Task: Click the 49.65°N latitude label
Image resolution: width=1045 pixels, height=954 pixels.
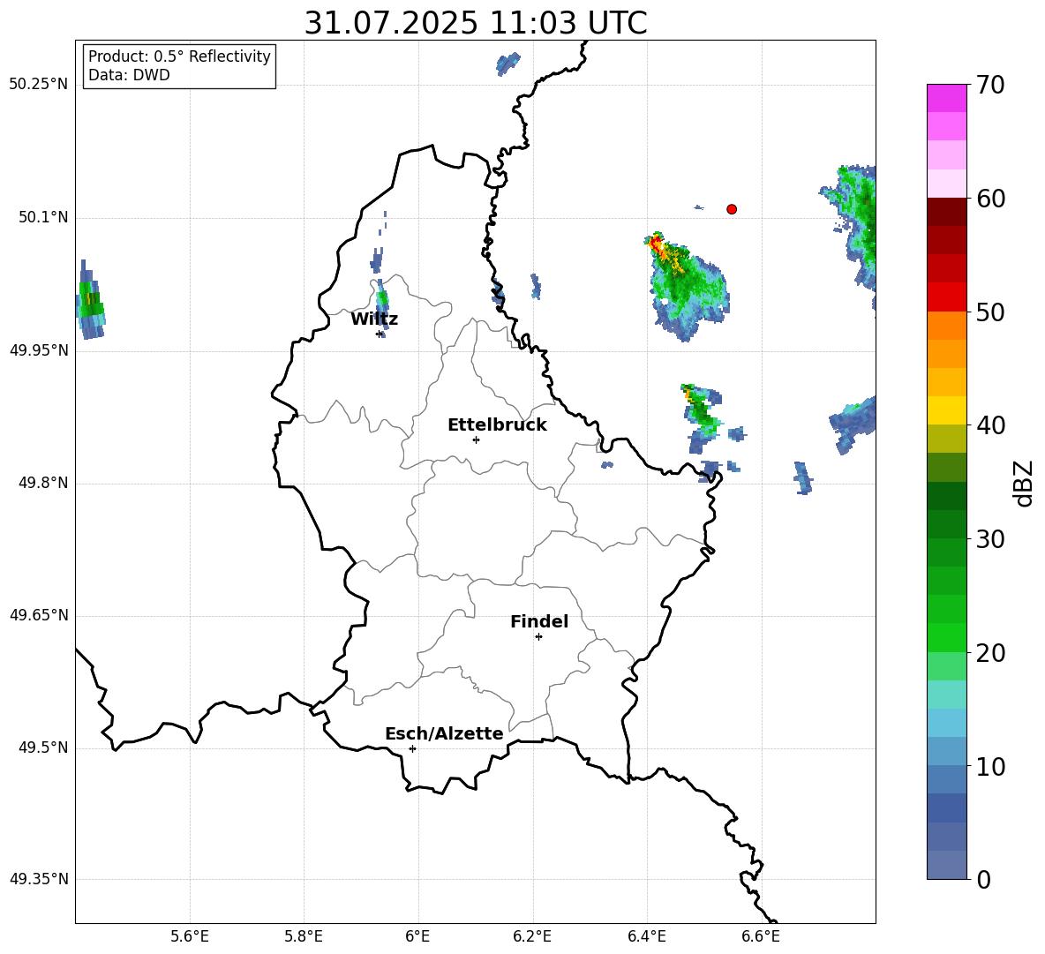Action: (x=39, y=614)
